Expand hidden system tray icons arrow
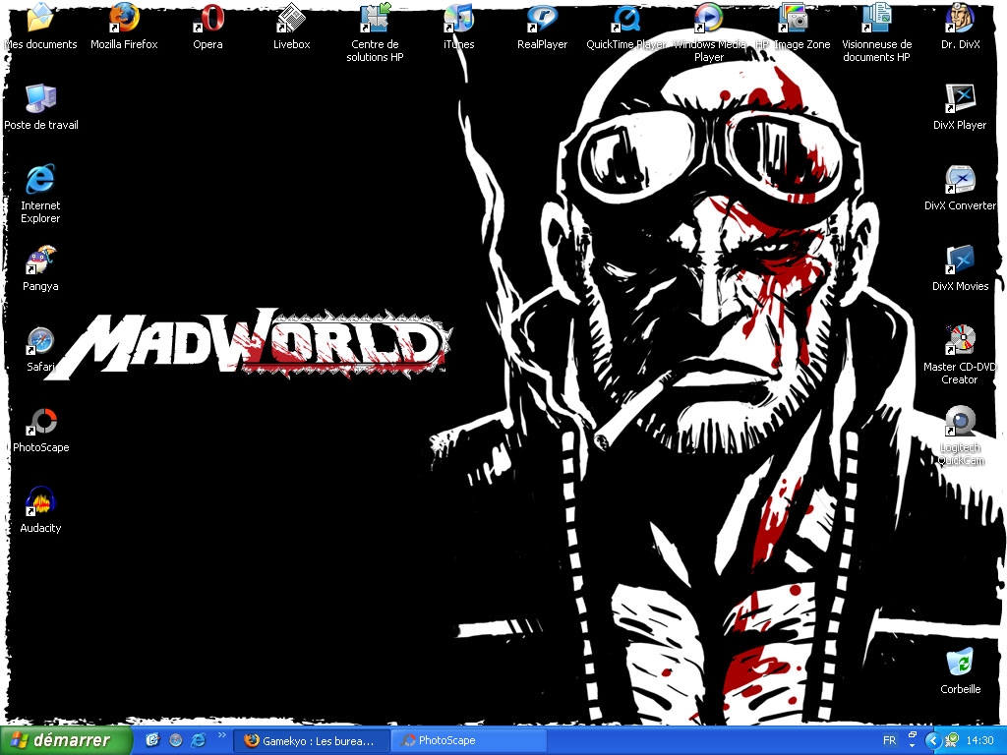This screenshot has width=1007, height=755. pos(934,741)
